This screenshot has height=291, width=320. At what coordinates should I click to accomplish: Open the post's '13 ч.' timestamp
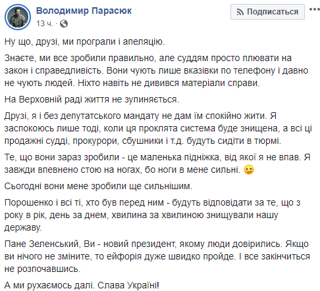tap(45, 24)
